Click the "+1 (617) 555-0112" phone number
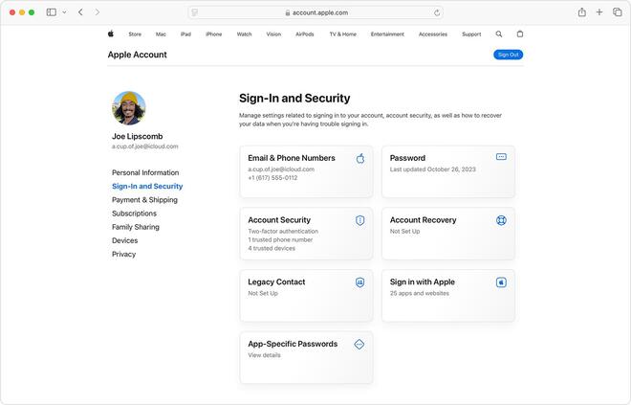The height and width of the screenshot is (405, 631). pos(272,178)
